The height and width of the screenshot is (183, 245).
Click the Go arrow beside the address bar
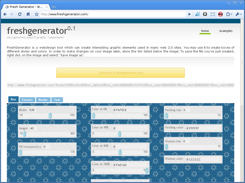(x=189, y=14)
